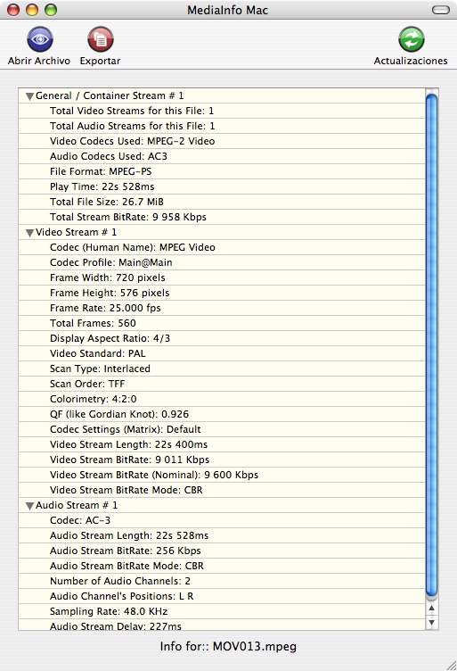Select 'Total Stream BitRate: 9 958 Kbps' row
Image resolution: width=457 pixels, height=671 pixels.
point(222,217)
